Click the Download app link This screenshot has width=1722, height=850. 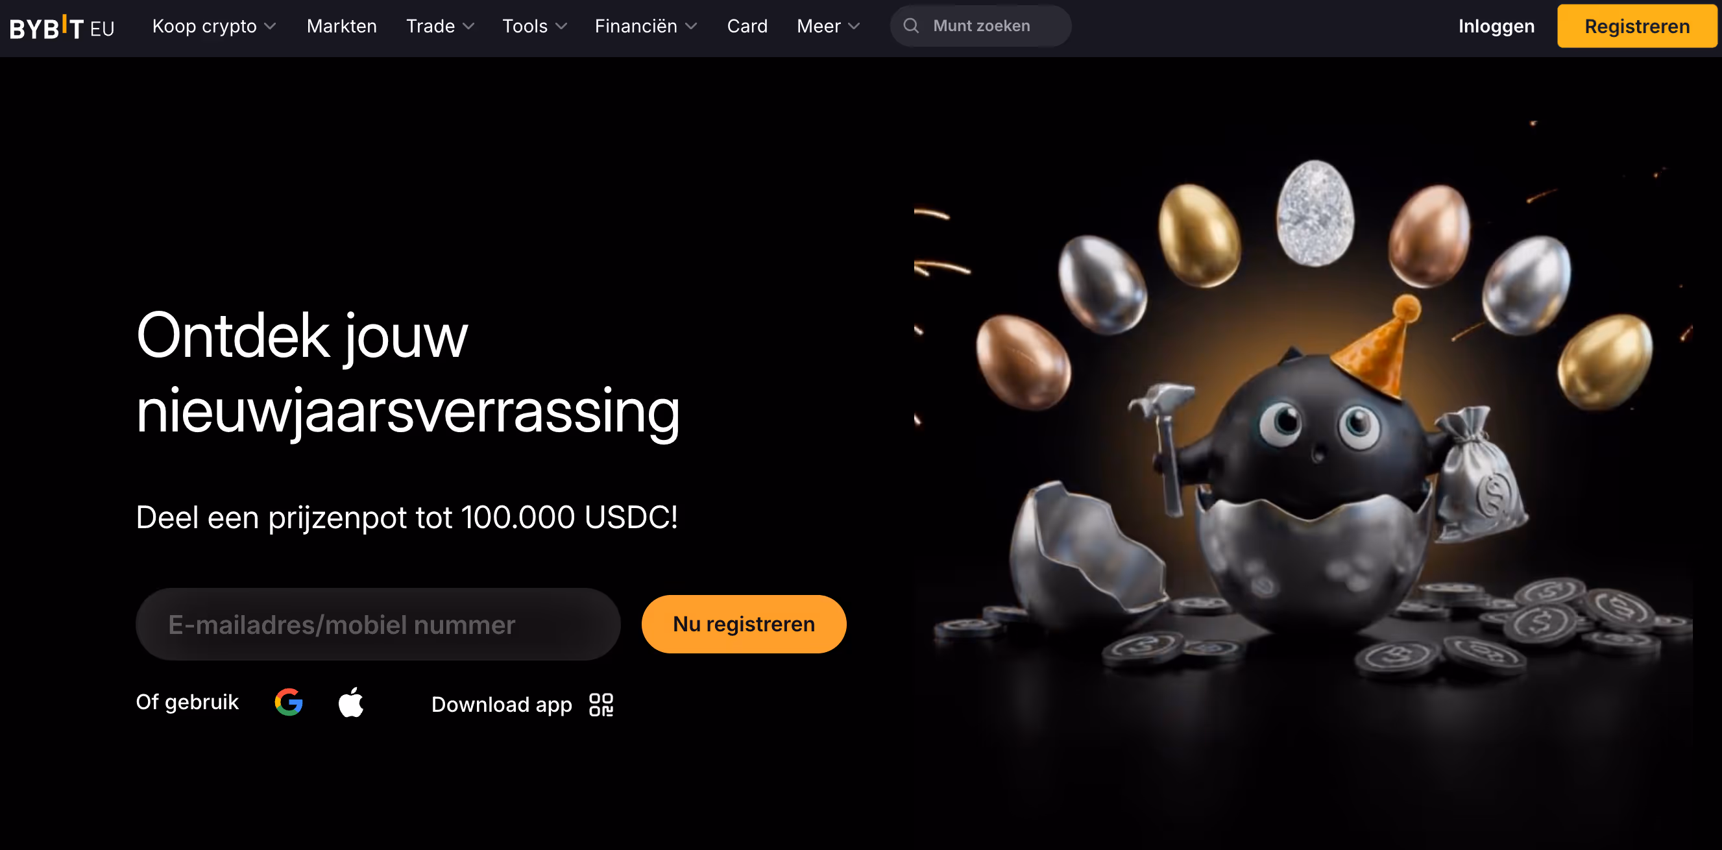[502, 704]
